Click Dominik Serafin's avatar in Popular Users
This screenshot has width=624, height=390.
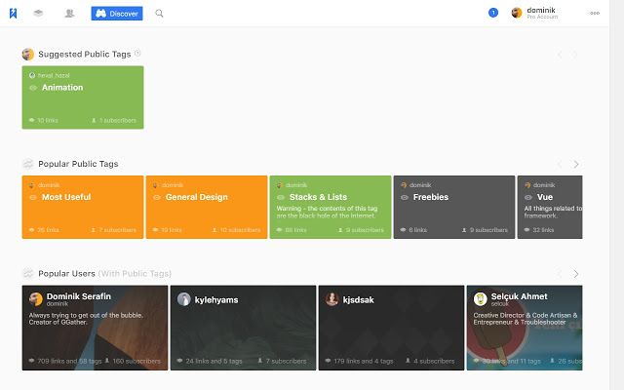pos(36,299)
